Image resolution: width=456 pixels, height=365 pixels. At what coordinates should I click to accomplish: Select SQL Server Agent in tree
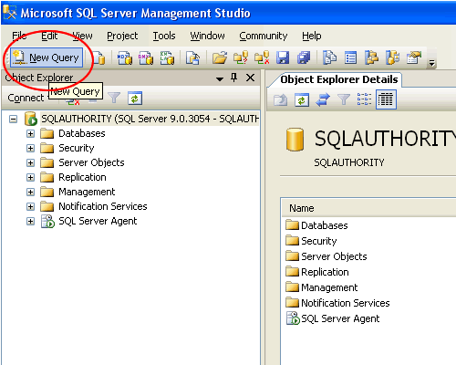(98, 221)
